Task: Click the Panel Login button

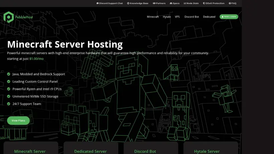Action: [229, 17]
